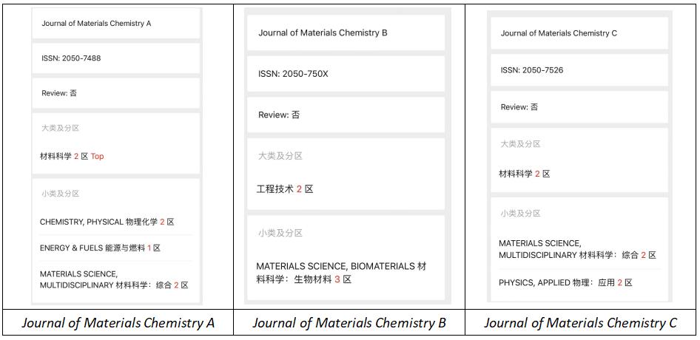Select the Journal of Materials Chemistry A title card
700x340 pixels.
pyautogui.click(x=115, y=24)
